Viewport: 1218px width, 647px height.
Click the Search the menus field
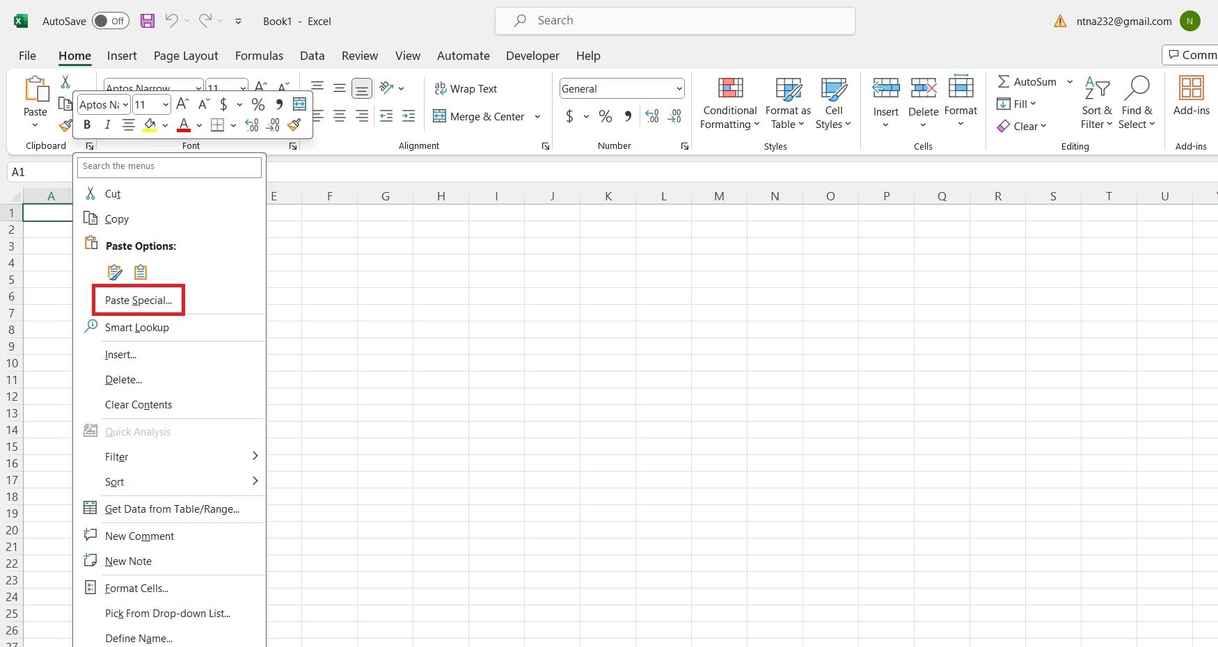click(x=169, y=166)
